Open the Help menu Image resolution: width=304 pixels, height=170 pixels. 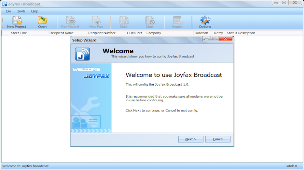tap(35, 11)
